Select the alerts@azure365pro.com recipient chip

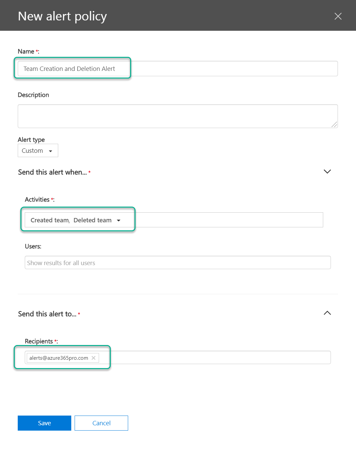pyautogui.click(x=59, y=358)
